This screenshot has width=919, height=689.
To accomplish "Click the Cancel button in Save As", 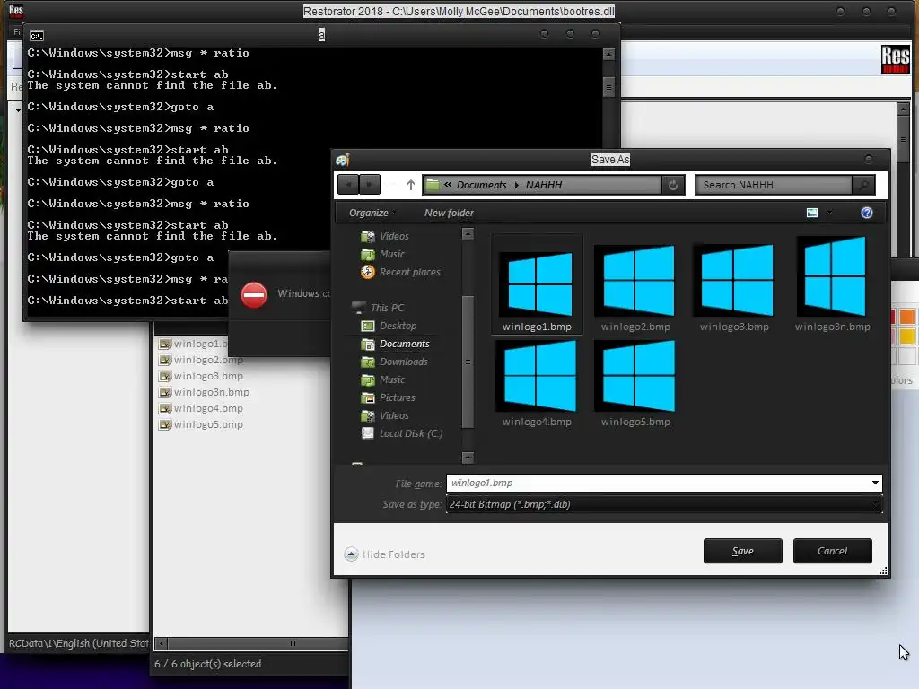I will click(x=832, y=551).
